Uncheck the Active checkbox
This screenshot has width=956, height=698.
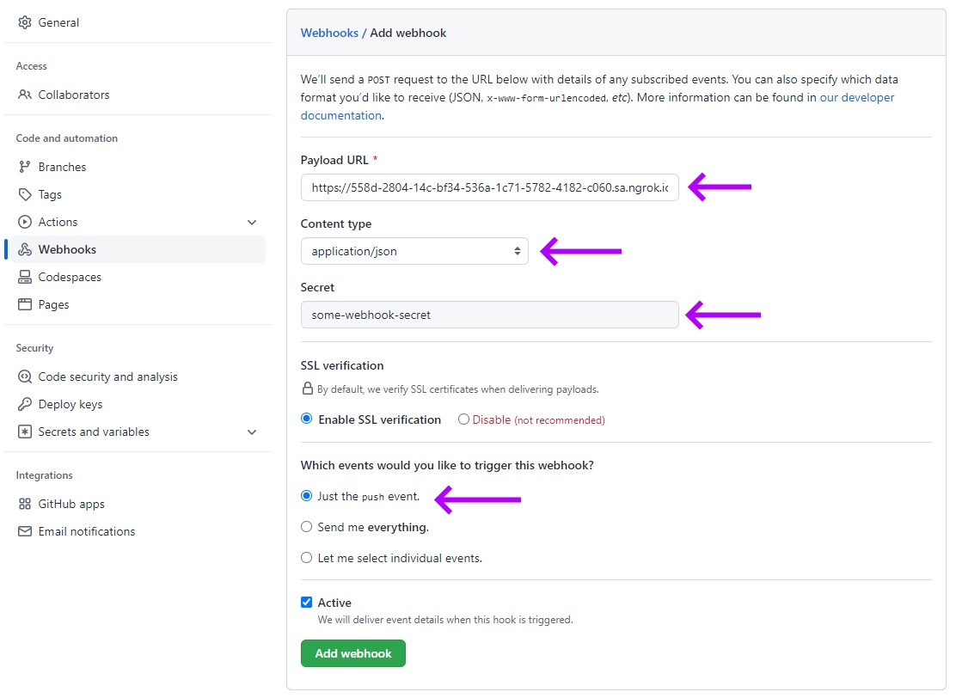(307, 603)
